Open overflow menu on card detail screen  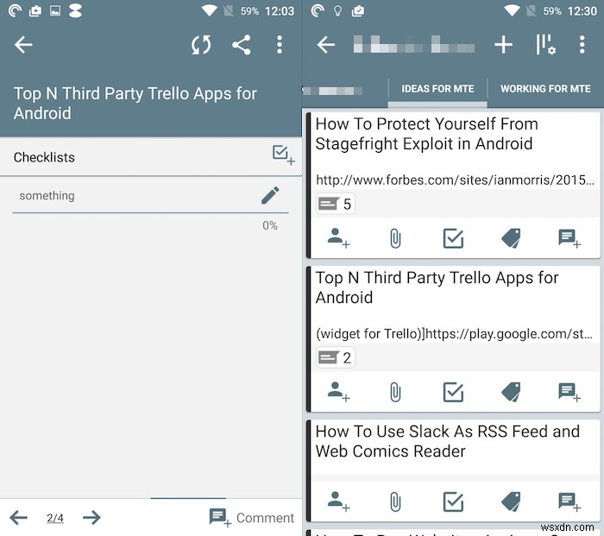point(280,45)
